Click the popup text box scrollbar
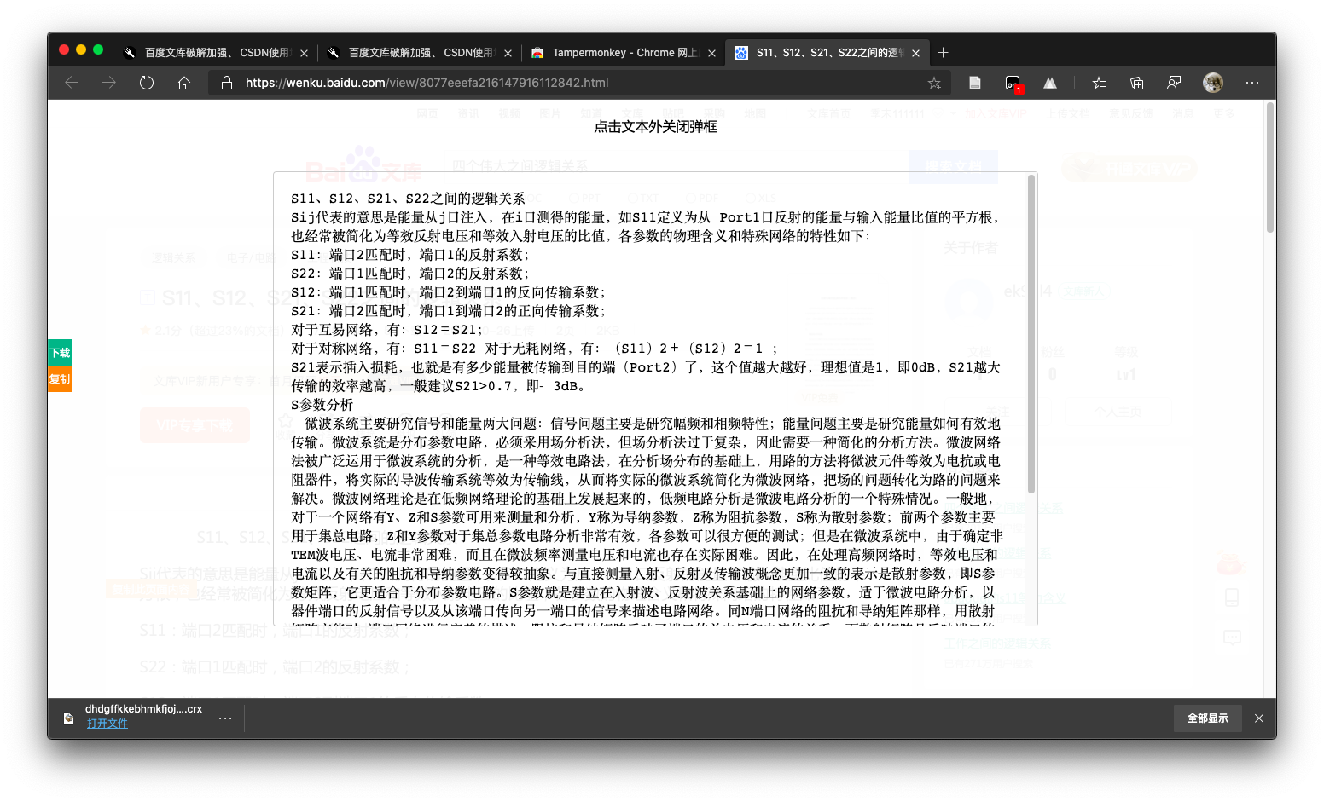The height and width of the screenshot is (802, 1324). [x=1031, y=334]
